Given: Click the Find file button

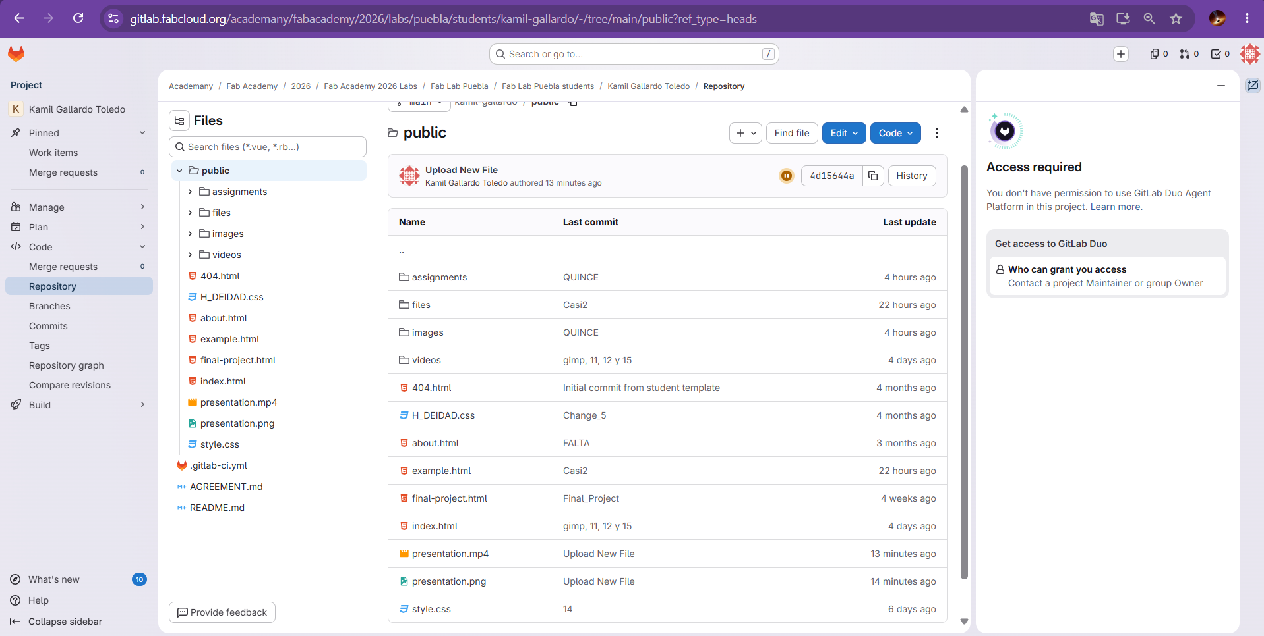Looking at the screenshot, I should click(792, 133).
